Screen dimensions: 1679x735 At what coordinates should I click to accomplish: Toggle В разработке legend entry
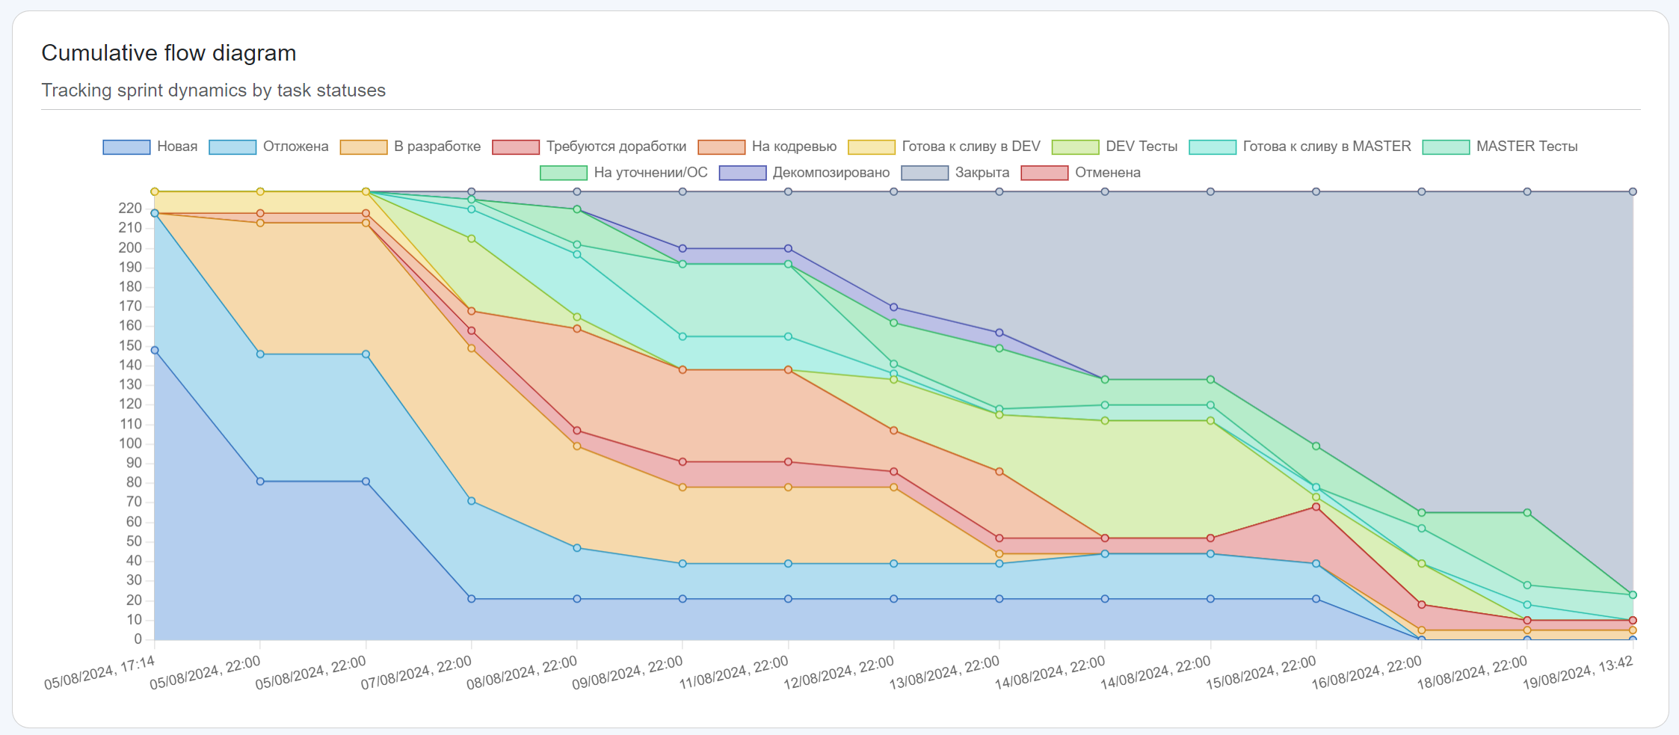tap(410, 147)
